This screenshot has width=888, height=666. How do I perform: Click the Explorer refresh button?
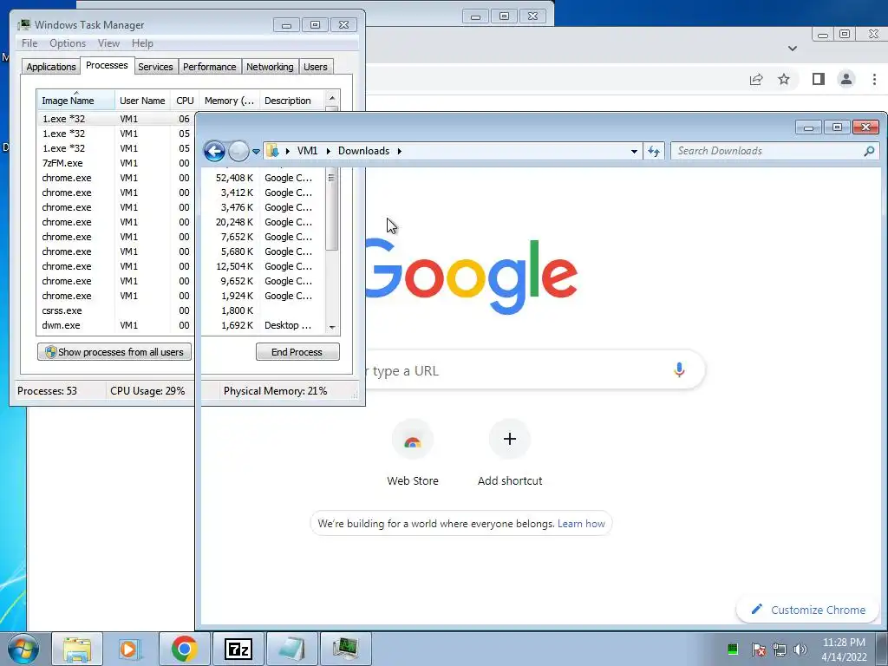point(654,151)
